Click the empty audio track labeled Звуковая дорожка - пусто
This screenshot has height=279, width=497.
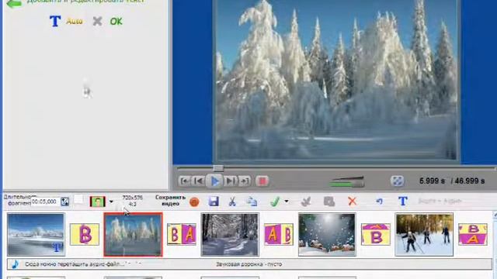tap(248, 264)
